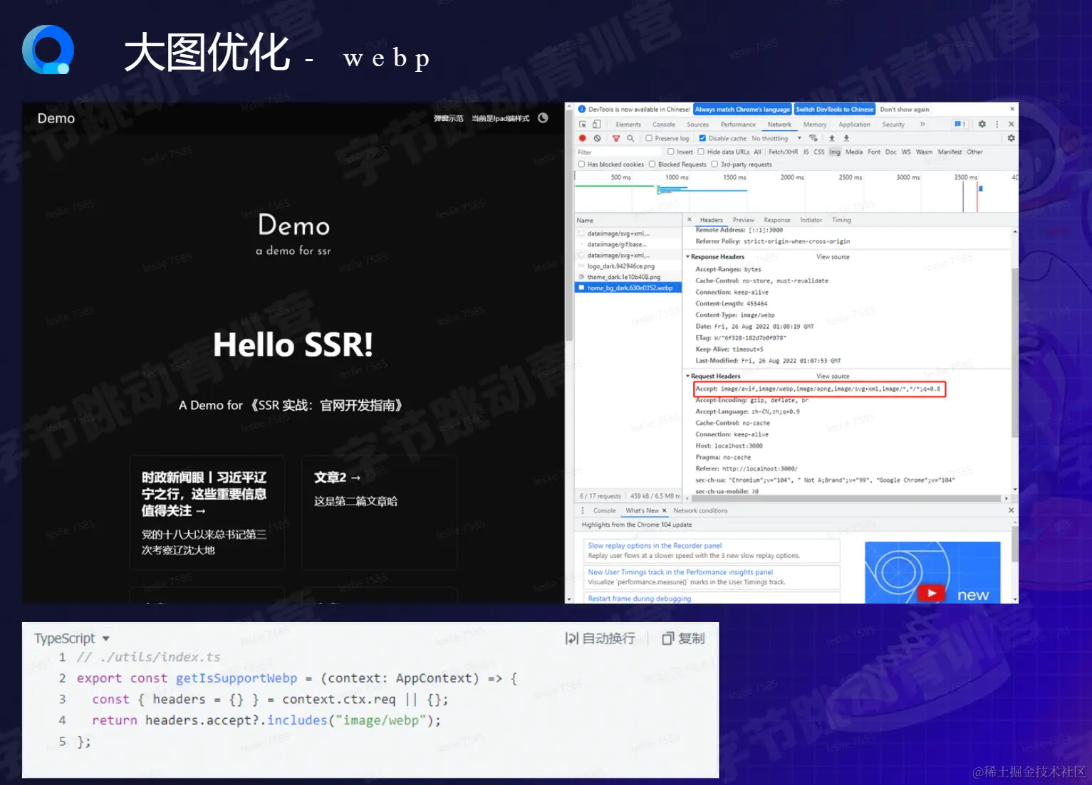Viewport: 1092px width, 785px height.
Task: Open the Security tab
Action: coord(893,125)
